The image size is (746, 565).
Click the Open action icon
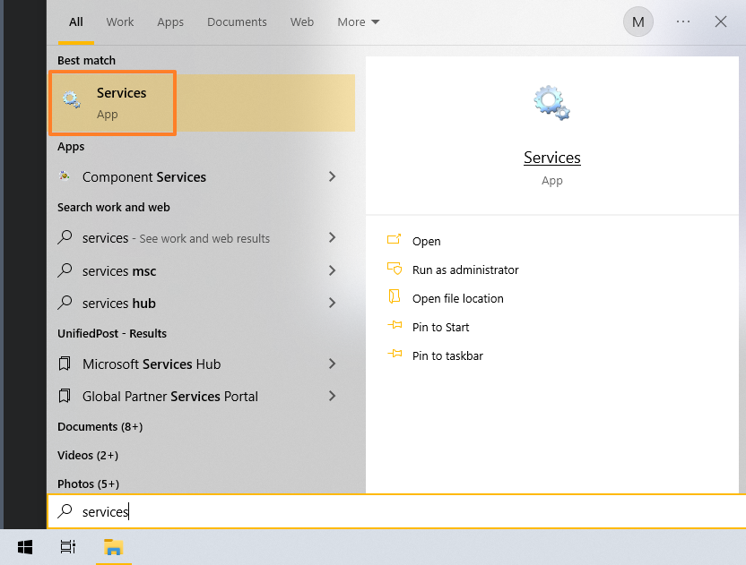pos(394,238)
